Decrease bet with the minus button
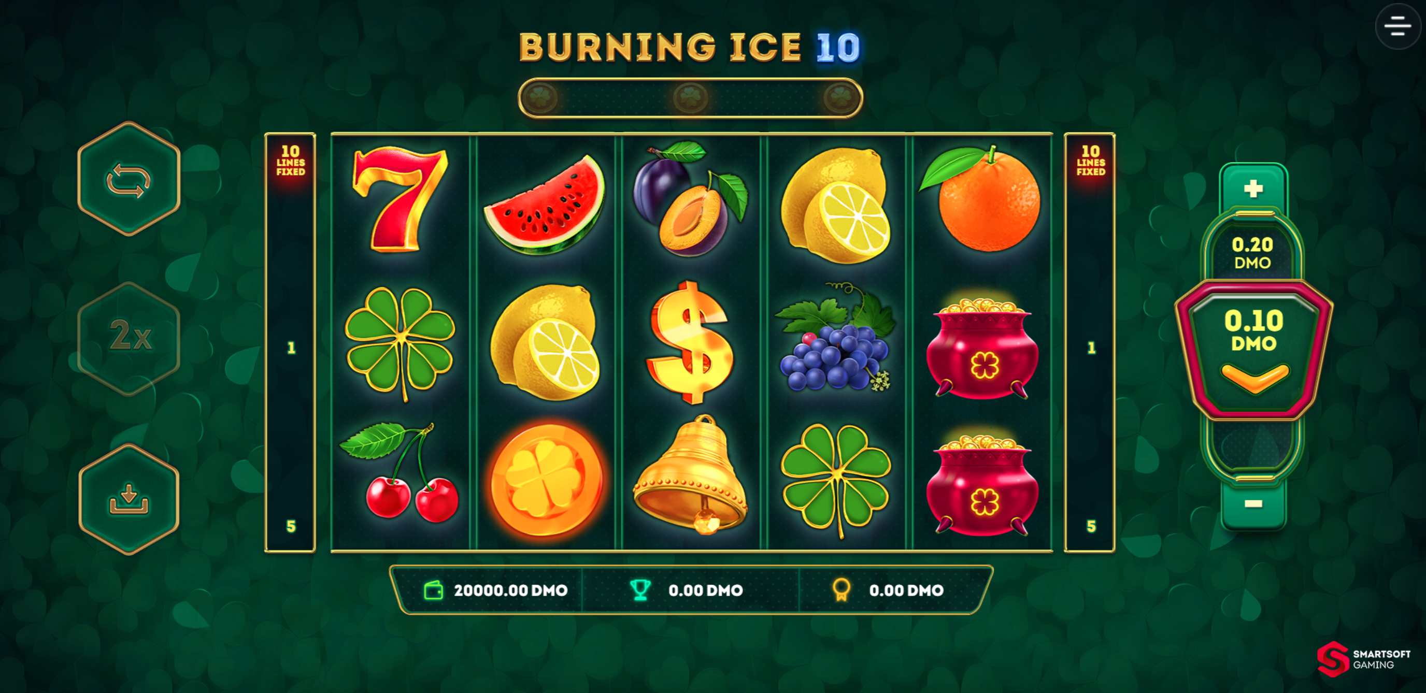 (x=1253, y=504)
